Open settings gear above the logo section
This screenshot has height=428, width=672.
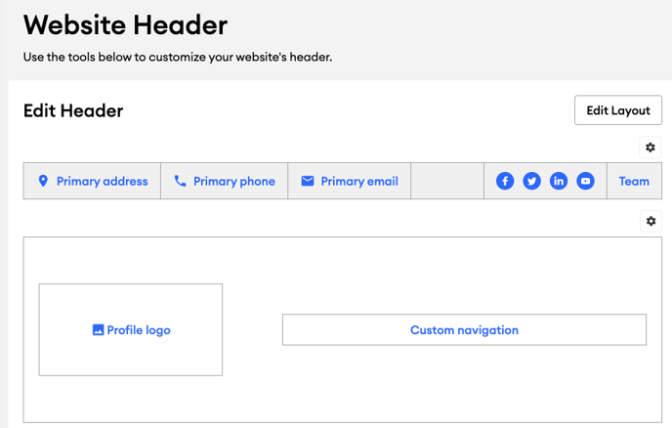(x=651, y=221)
